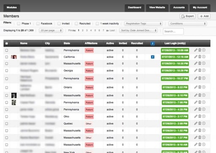The height and width of the screenshot is (153, 216).
Task: Check the Invited filter
Action: click(59, 24)
